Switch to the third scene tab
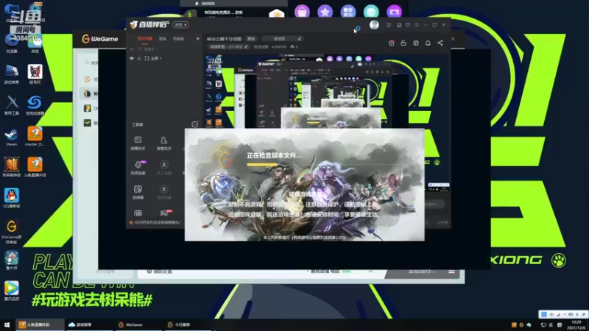 [x=178, y=39]
